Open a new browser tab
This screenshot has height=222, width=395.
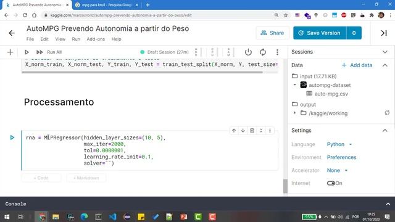[148, 5]
